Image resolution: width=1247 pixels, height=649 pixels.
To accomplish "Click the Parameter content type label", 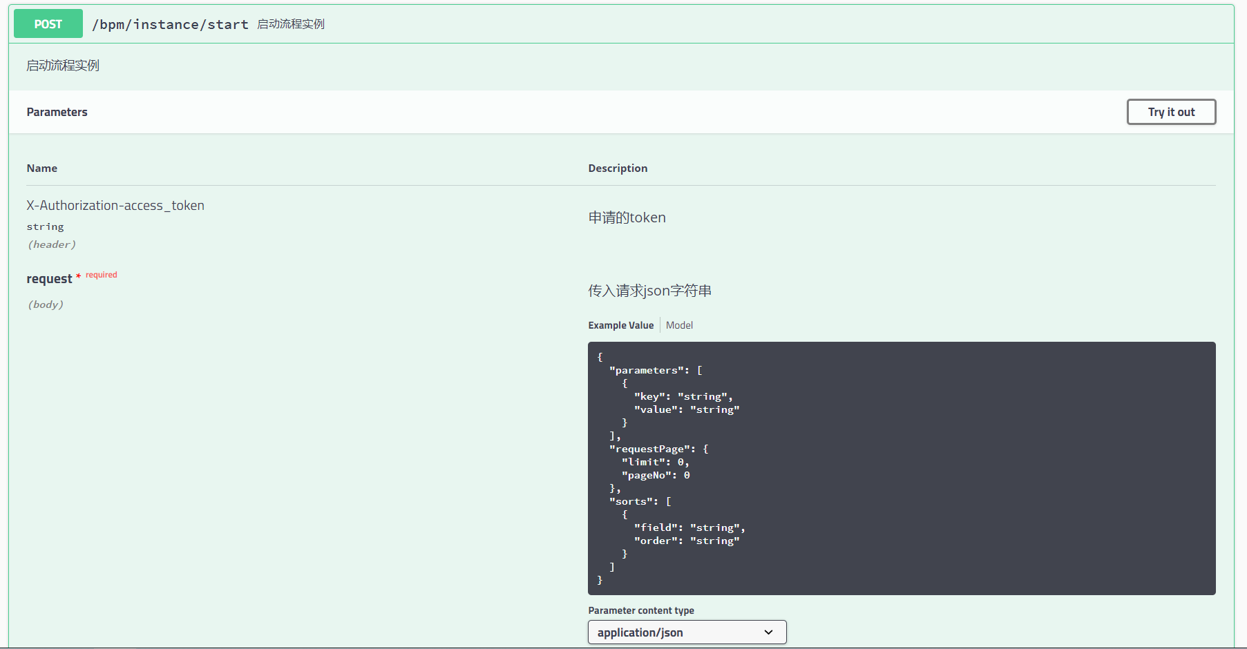I will [641, 610].
